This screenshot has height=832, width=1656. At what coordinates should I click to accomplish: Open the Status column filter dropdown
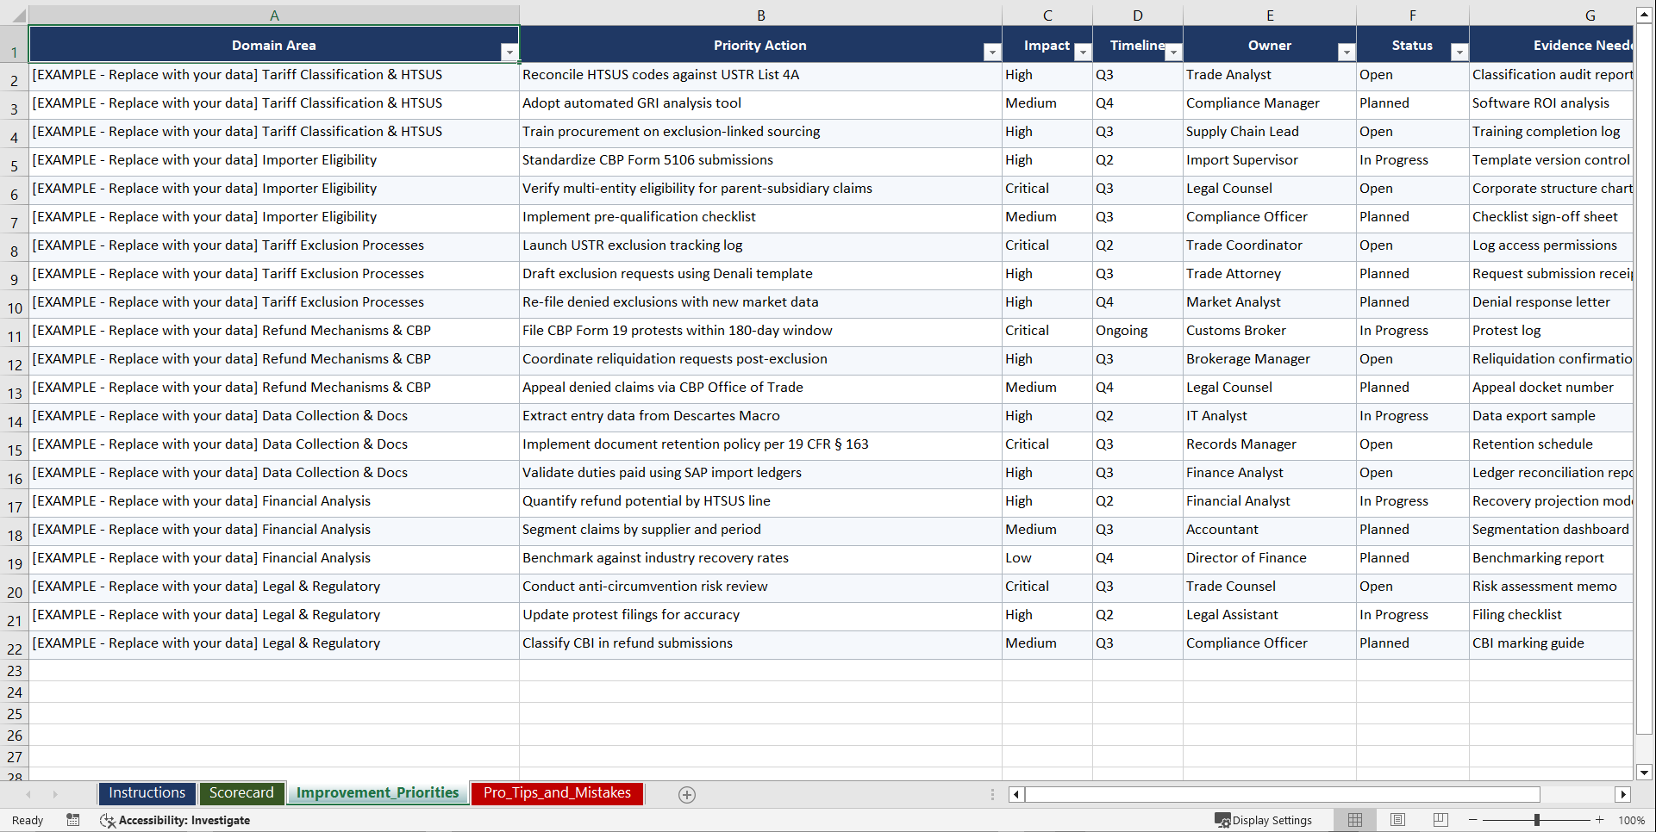tap(1459, 52)
